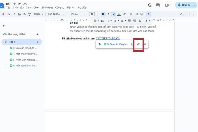Image resolution: width=198 pixels, height=132 pixels.
Task: Go to heading '4. Một nhân viên kỳ c...'
Action: [23, 54]
